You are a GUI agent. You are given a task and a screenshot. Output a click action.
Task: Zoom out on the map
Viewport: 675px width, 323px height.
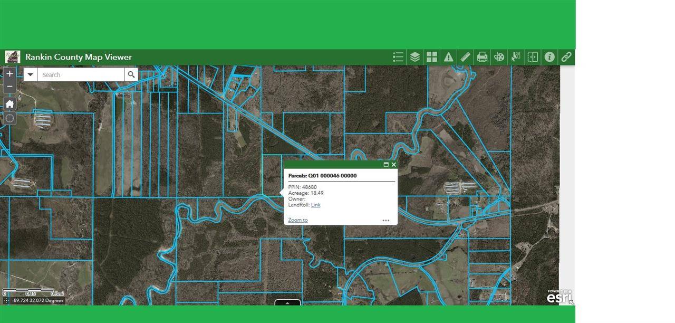click(x=9, y=87)
